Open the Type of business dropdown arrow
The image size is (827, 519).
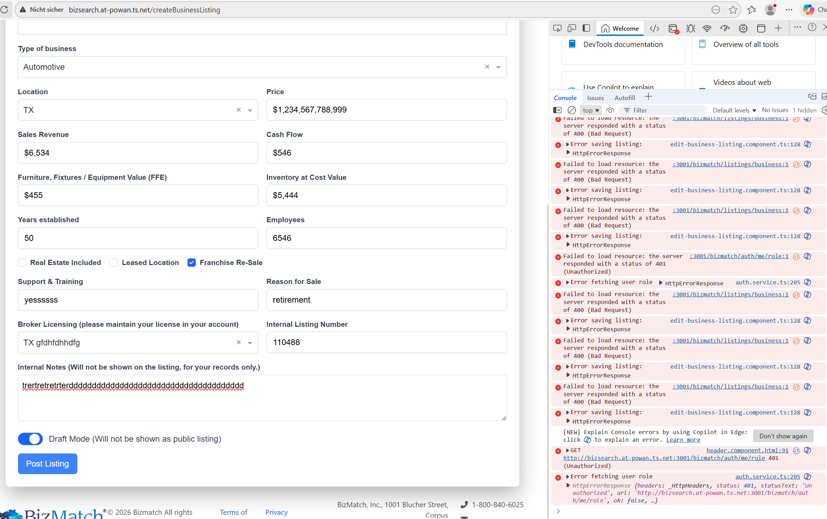(x=498, y=67)
